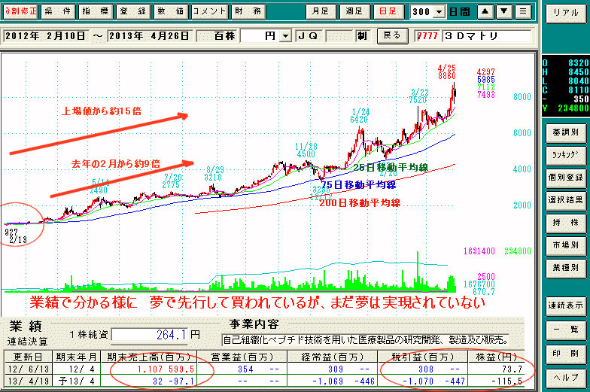Click the 1株純資 value 264.1
590x392 pixels.
click(x=150, y=335)
